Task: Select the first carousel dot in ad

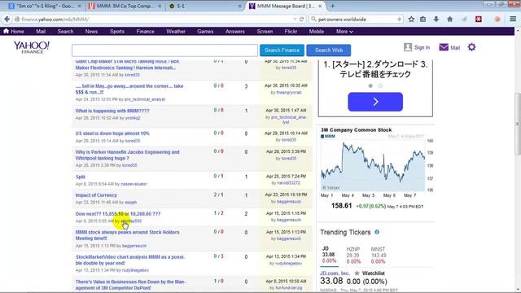Action: pyautogui.click(x=370, y=85)
